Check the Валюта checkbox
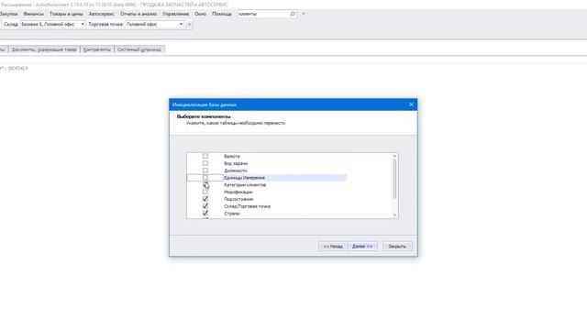The width and height of the screenshot is (587, 330). point(205,156)
